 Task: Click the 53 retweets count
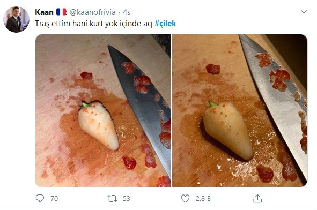tap(127, 199)
